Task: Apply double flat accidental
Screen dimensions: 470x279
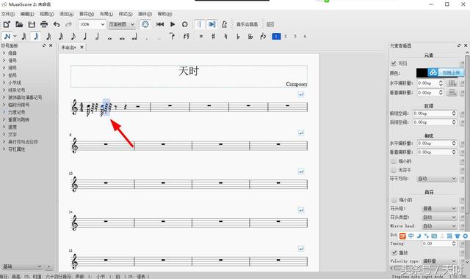Action: pos(250,37)
